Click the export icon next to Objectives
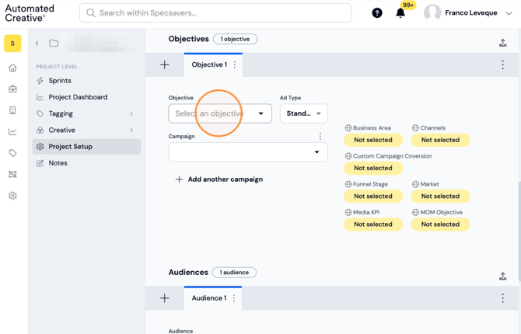The width and height of the screenshot is (521, 334). tap(502, 43)
